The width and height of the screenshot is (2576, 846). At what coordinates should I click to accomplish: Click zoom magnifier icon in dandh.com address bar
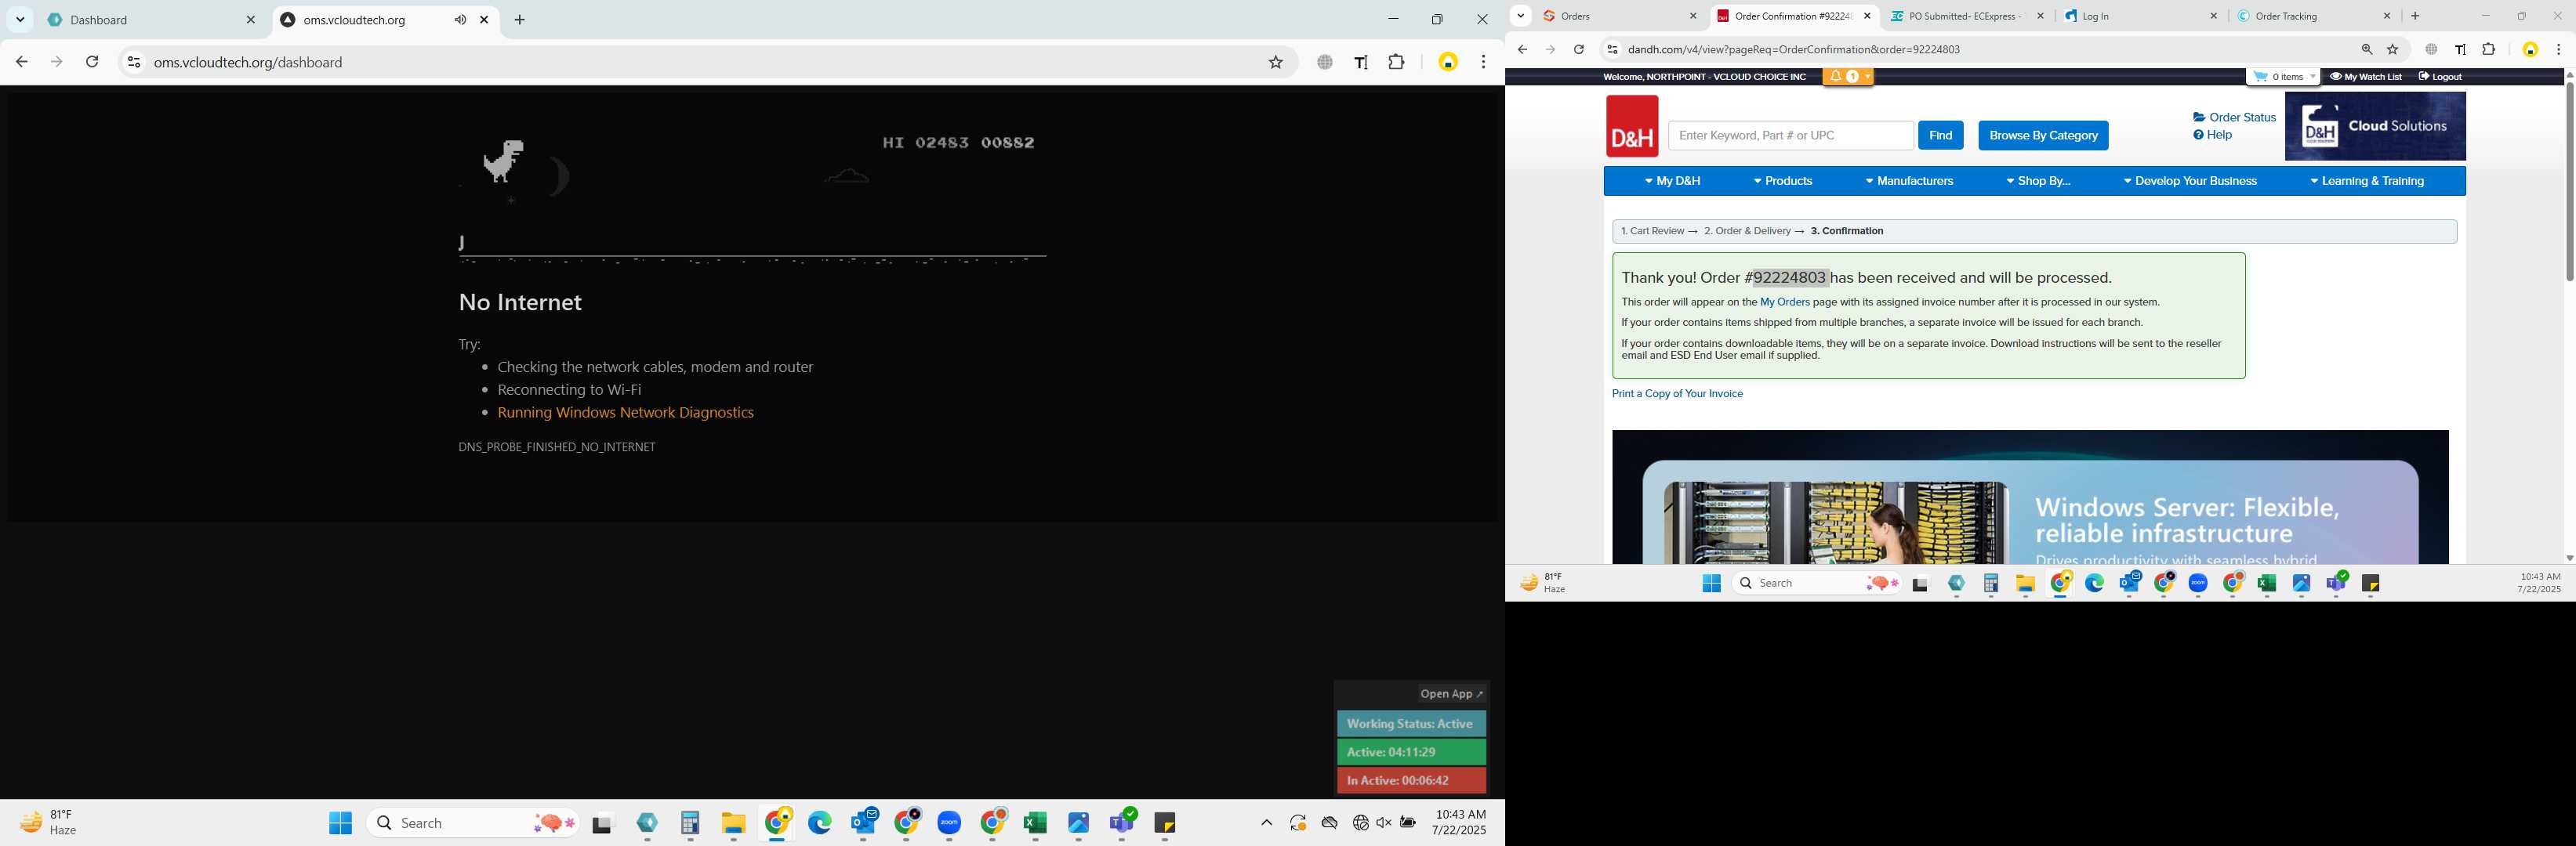(2367, 49)
